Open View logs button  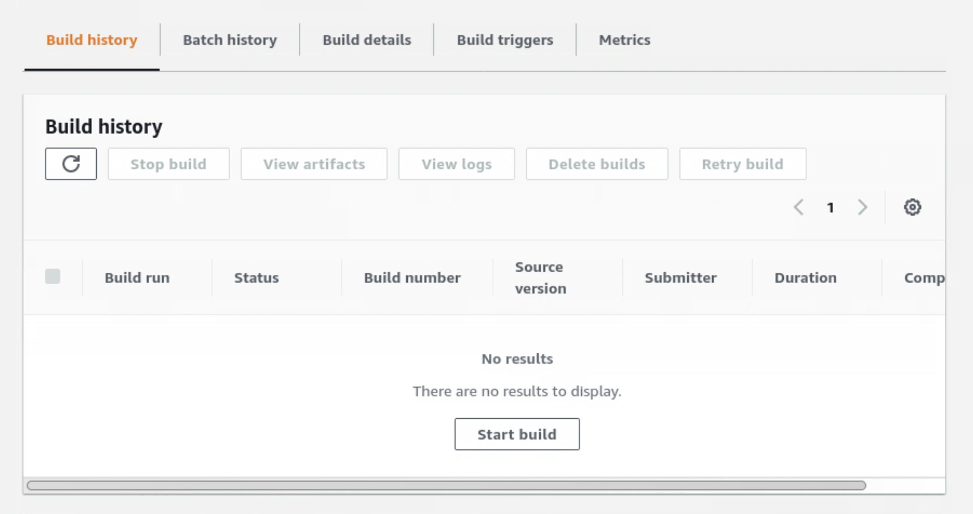click(457, 164)
